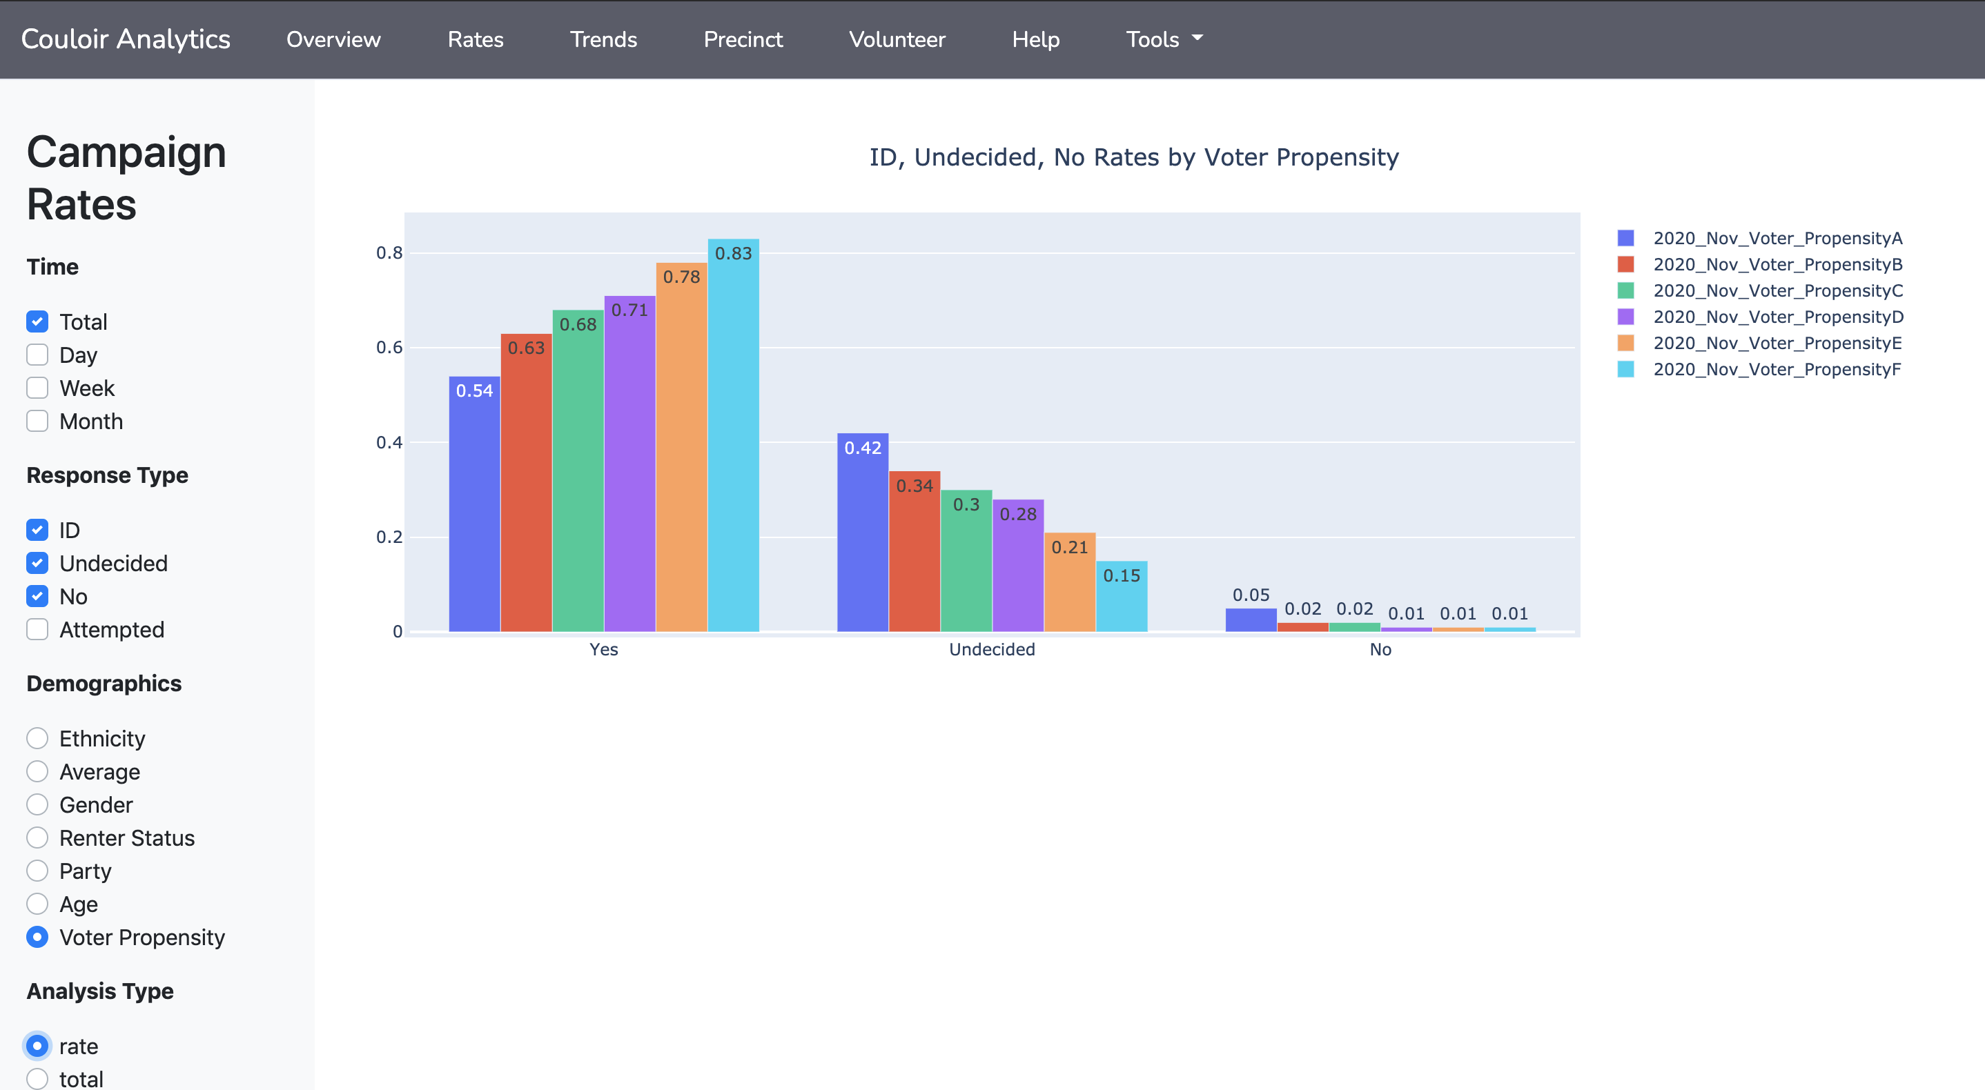This screenshot has width=1985, height=1090.
Task: Click the PropensityF cyan legend marker
Action: point(1625,369)
